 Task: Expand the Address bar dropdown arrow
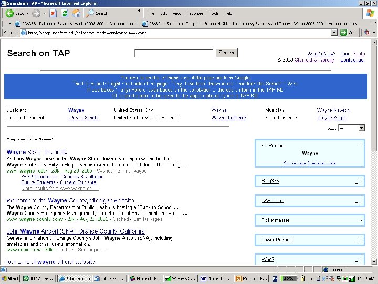click(x=334, y=33)
